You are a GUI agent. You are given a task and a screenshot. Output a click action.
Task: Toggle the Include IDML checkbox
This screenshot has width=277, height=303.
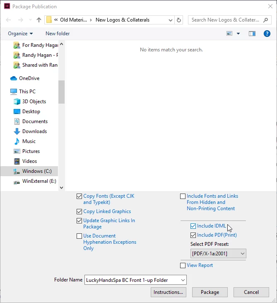pyautogui.click(x=193, y=226)
